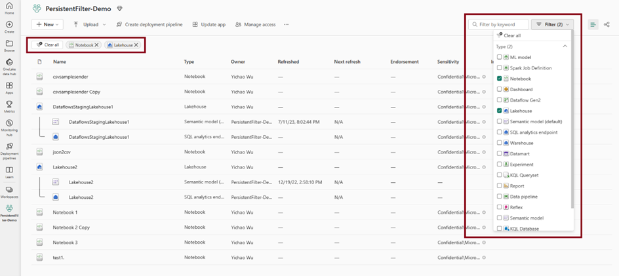Click the Update app button

click(x=209, y=24)
